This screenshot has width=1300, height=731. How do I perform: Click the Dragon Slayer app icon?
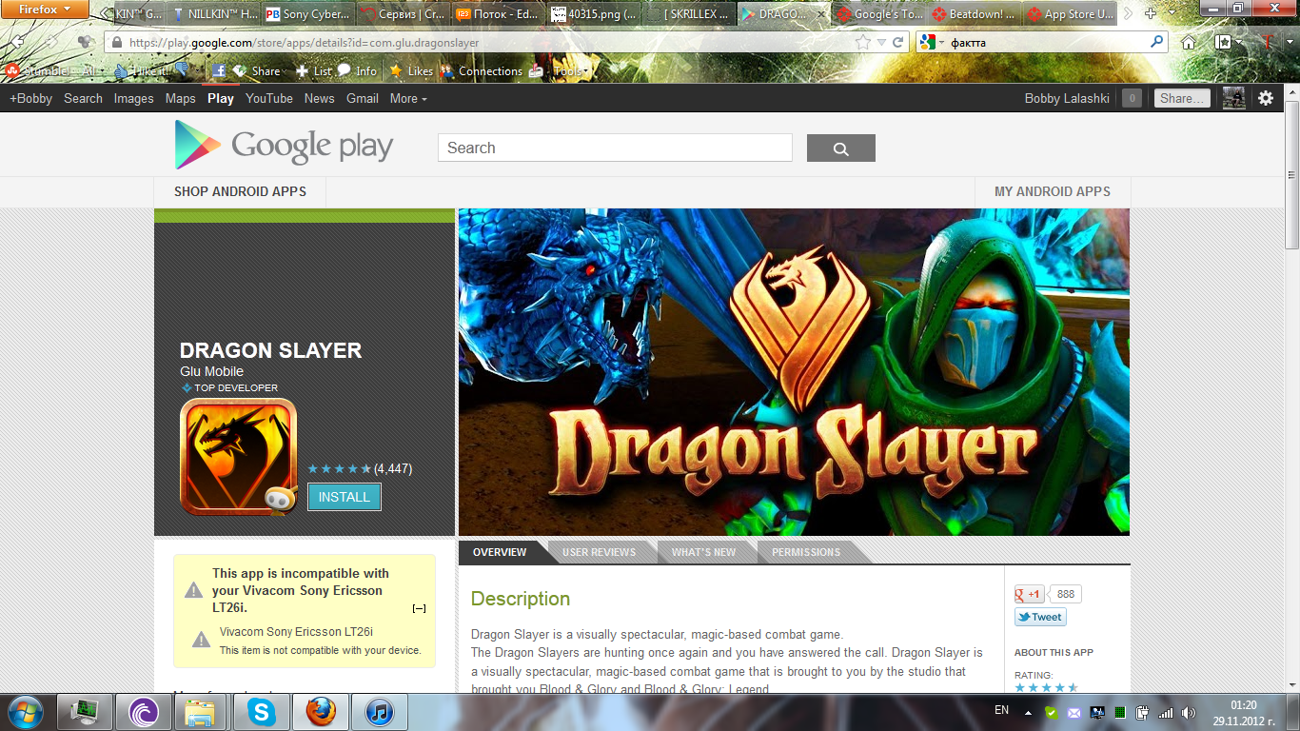(x=238, y=456)
